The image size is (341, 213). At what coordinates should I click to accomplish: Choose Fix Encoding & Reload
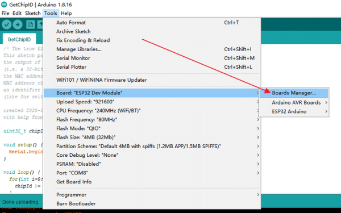[152, 40]
